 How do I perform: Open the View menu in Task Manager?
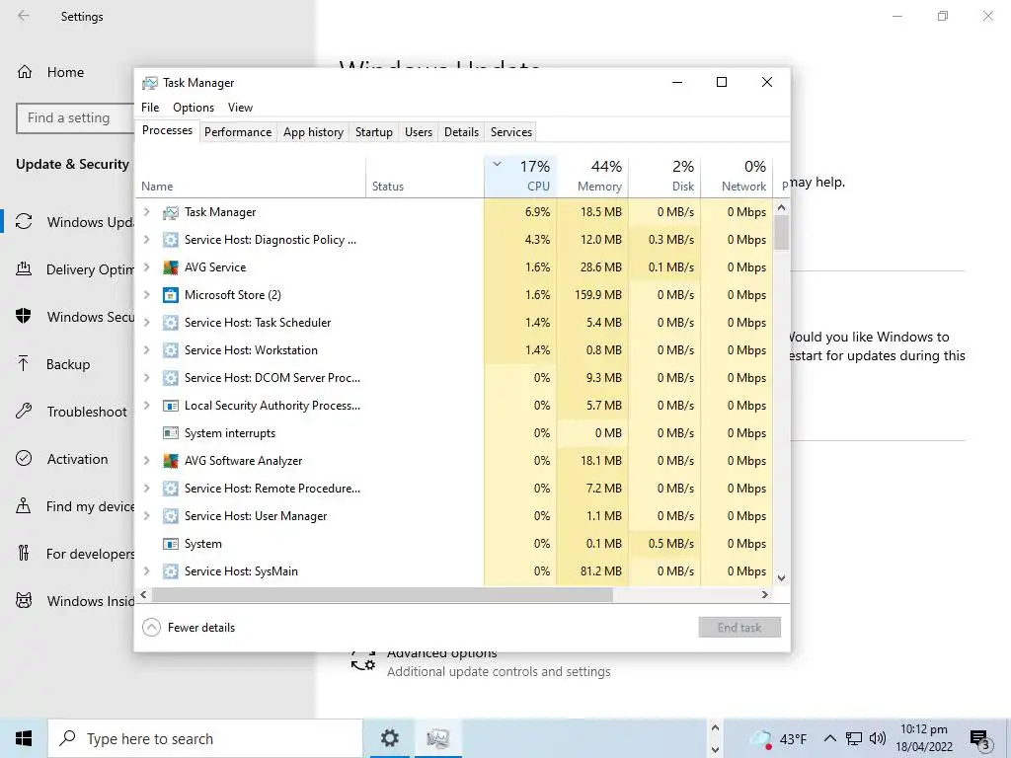tap(240, 108)
